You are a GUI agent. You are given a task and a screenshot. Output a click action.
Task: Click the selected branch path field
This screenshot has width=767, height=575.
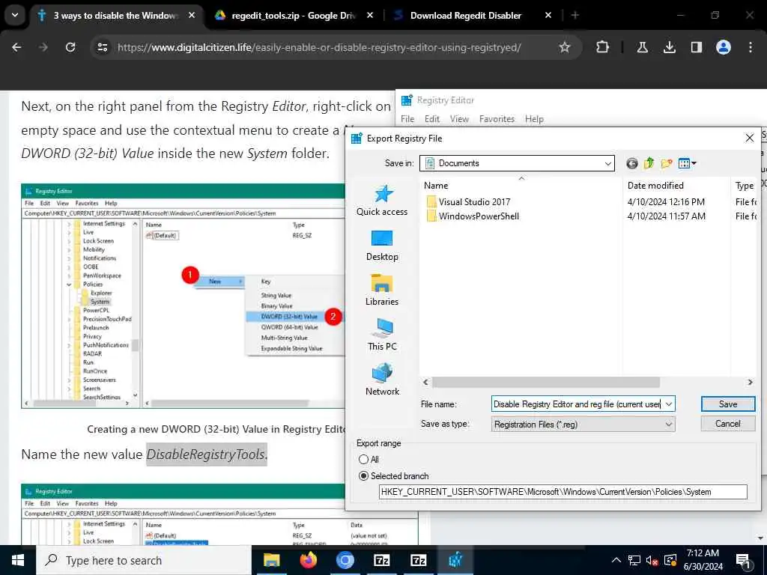tap(563, 492)
